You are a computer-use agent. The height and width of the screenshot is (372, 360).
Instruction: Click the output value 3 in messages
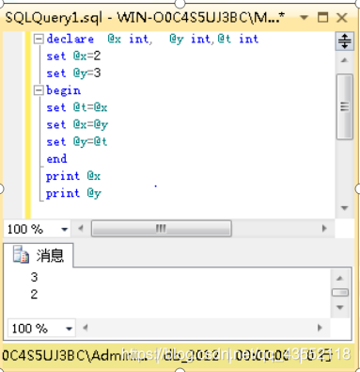pyautogui.click(x=34, y=277)
